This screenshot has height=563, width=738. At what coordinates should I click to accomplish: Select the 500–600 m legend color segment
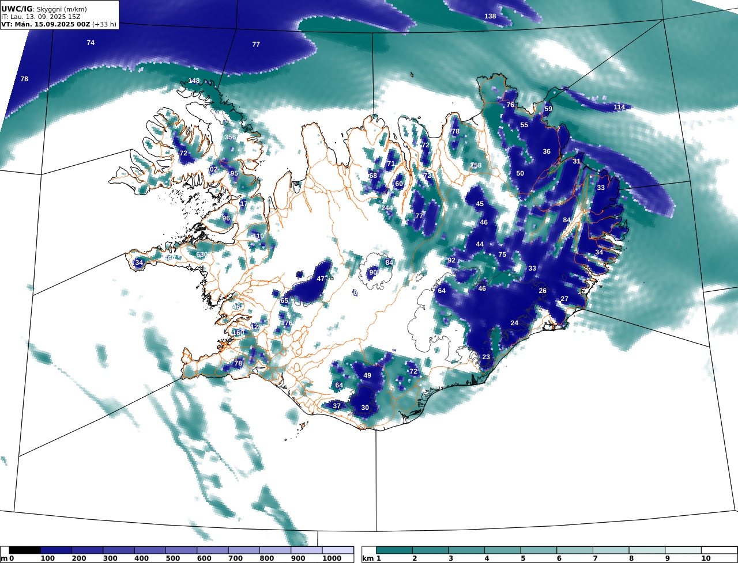click(182, 550)
